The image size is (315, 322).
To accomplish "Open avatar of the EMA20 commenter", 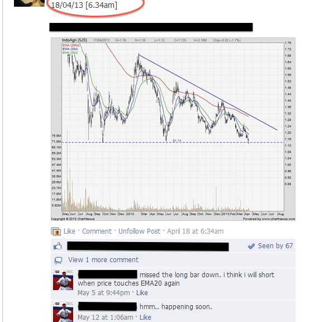I will coord(63,280).
